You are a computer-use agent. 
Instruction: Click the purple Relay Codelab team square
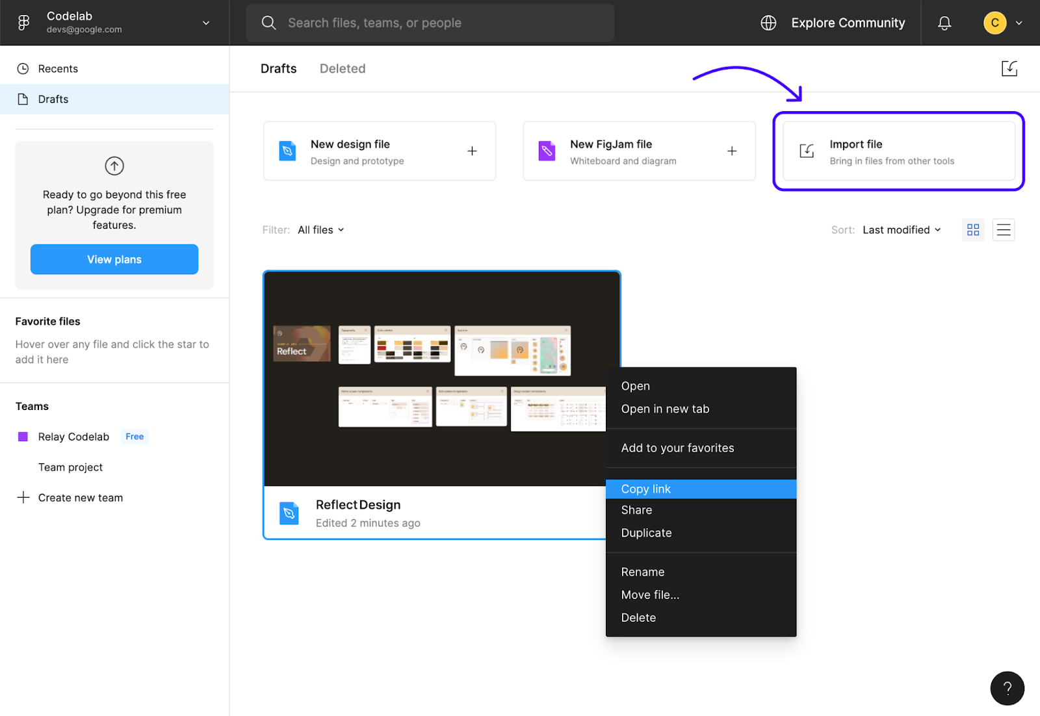click(x=23, y=437)
